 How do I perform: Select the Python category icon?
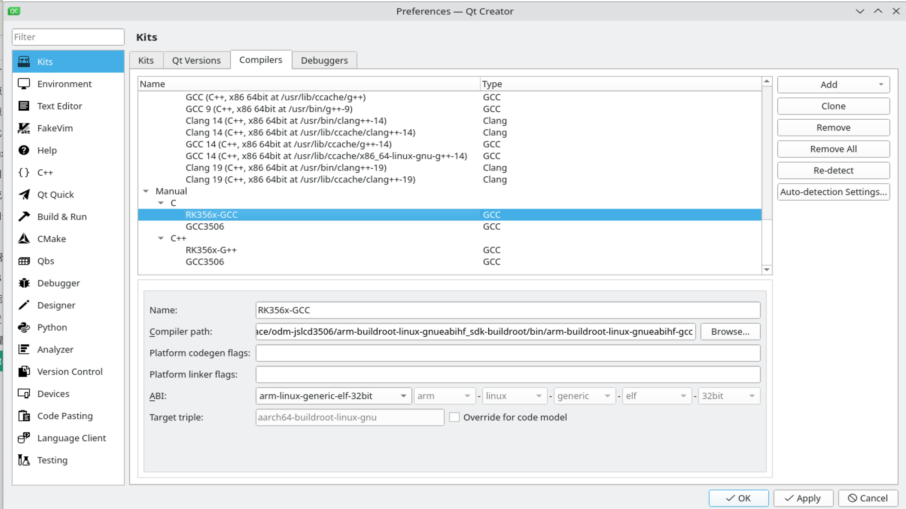(x=24, y=327)
